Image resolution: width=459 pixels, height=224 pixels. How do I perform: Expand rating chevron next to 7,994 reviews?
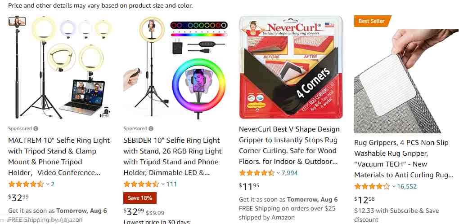pos(278,173)
